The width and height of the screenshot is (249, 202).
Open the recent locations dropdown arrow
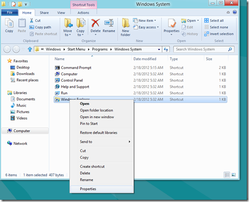point(23,49)
